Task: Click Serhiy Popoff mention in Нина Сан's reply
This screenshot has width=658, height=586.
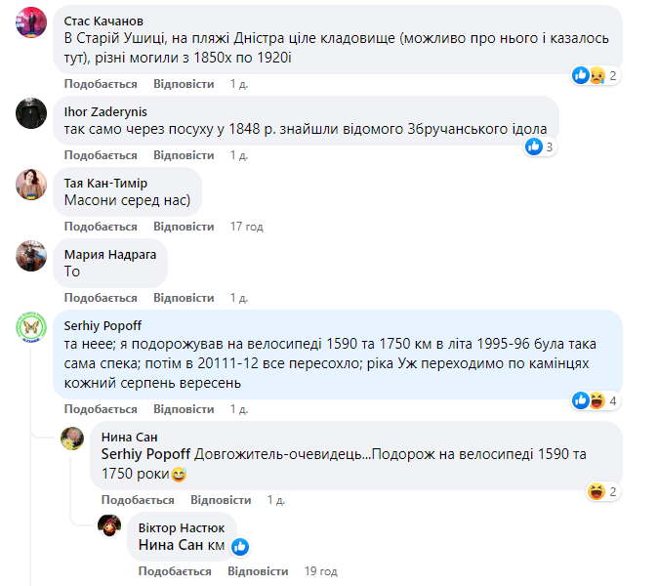Action: pyautogui.click(x=145, y=454)
